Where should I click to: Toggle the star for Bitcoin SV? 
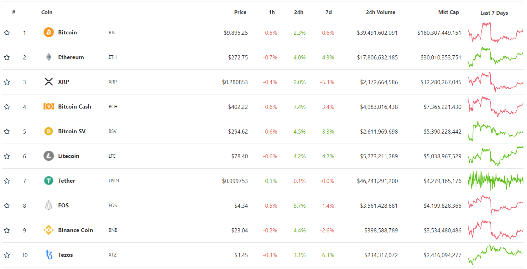pyautogui.click(x=7, y=131)
